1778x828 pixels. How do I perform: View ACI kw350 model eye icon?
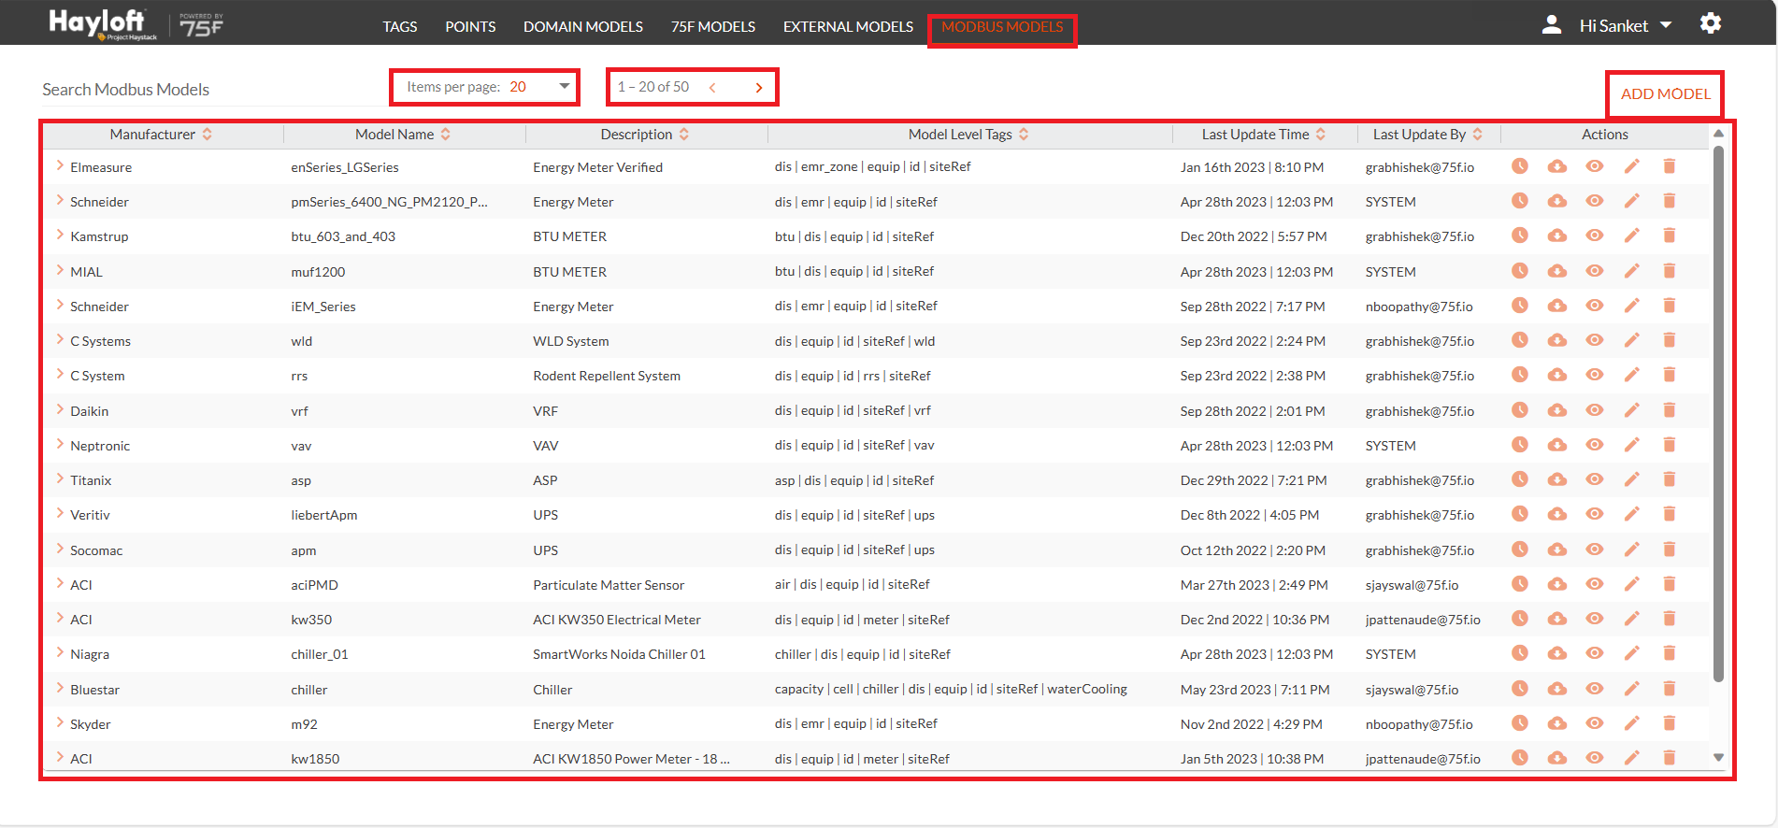point(1595,619)
